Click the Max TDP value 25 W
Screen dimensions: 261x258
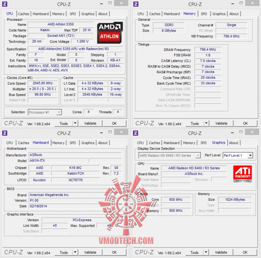[87, 30]
